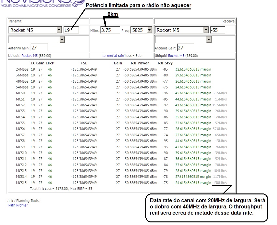This screenshot has height=225, width=277.
Task: Click the RX Power column header
Action: coord(140,63)
